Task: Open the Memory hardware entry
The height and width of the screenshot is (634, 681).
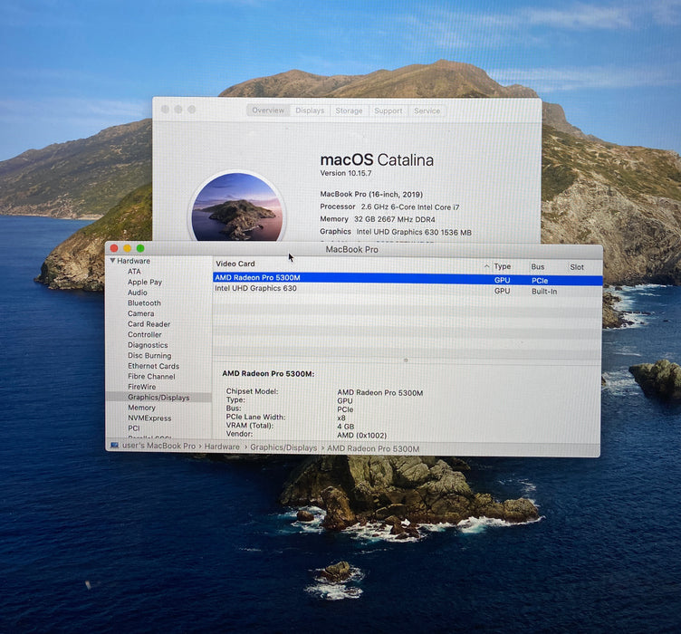Action: 141,408
